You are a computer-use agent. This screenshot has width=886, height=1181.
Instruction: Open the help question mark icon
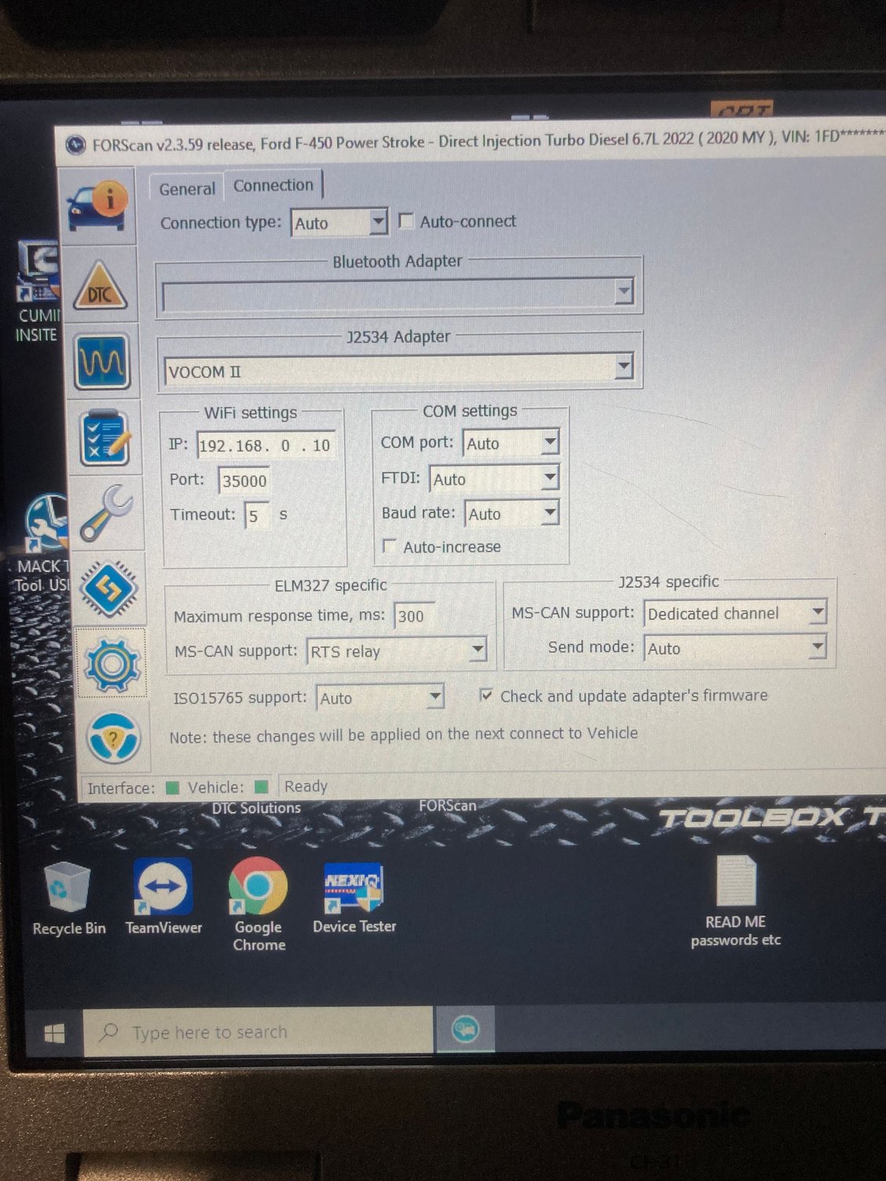115,738
